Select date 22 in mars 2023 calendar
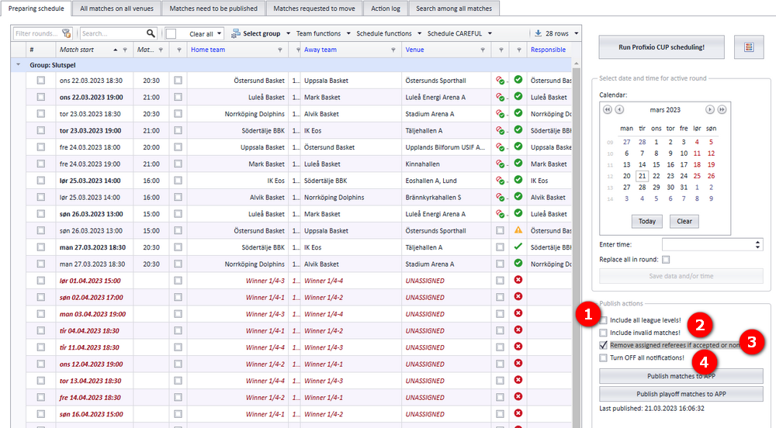This screenshot has height=428, width=776. click(656, 176)
